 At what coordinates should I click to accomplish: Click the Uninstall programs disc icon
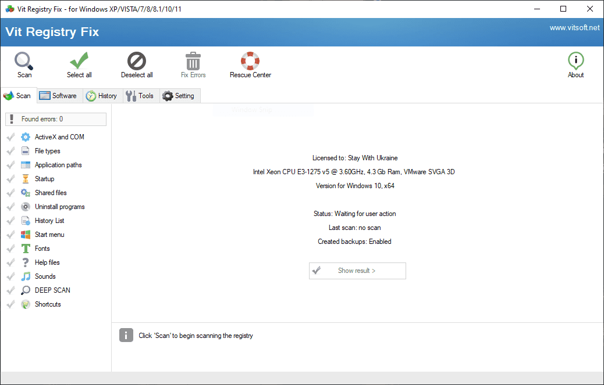[26, 207]
